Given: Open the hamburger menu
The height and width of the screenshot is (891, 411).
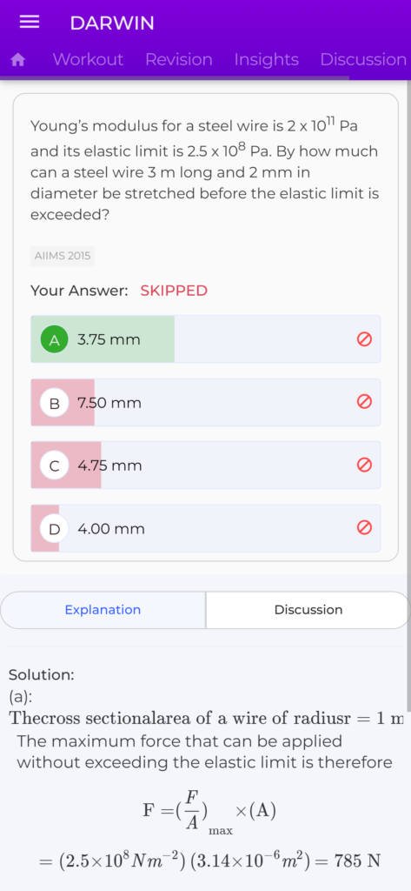Looking at the screenshot, I should (x=29, y=22).
